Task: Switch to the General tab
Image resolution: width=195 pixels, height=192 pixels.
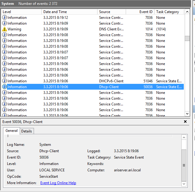Action: click(12, 131)
